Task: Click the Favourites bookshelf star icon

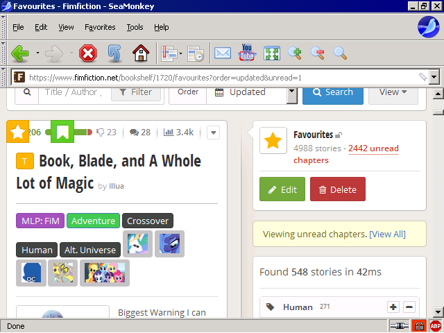Action: coord(273,141)
